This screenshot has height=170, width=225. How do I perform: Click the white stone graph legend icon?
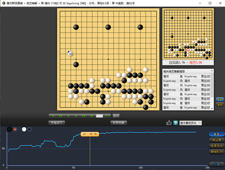[24, 129]
